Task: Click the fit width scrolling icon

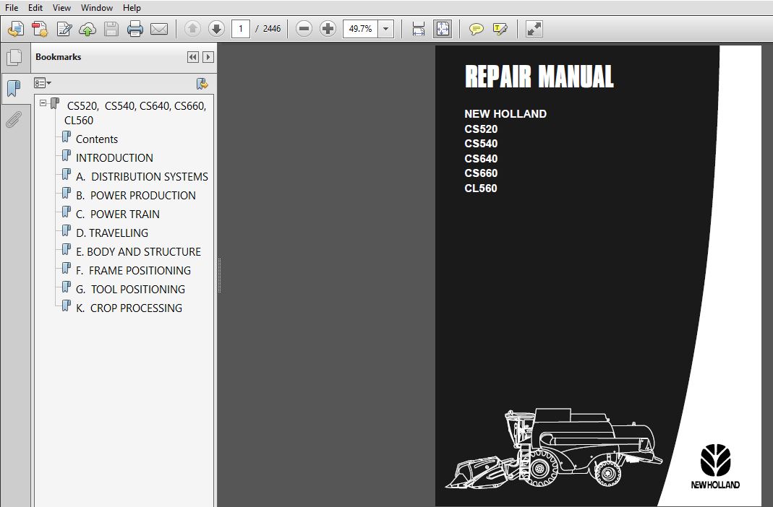Action: [419, 29]
